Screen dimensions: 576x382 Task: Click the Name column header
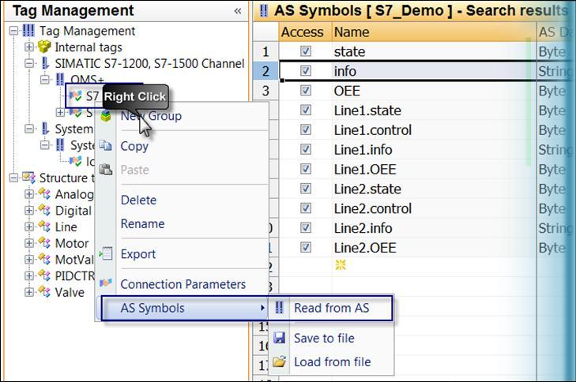[x=434, y=32]
